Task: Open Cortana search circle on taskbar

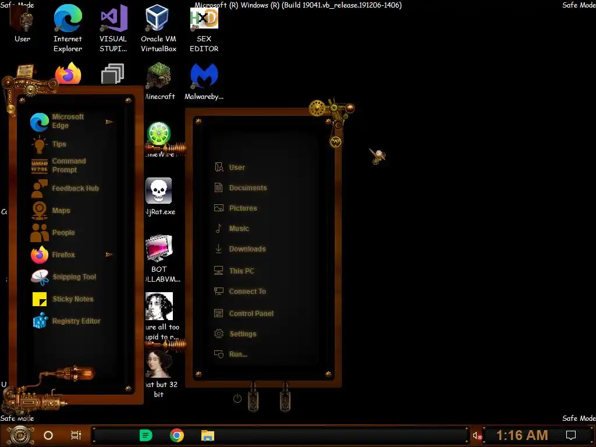Action: pos(48,435)
